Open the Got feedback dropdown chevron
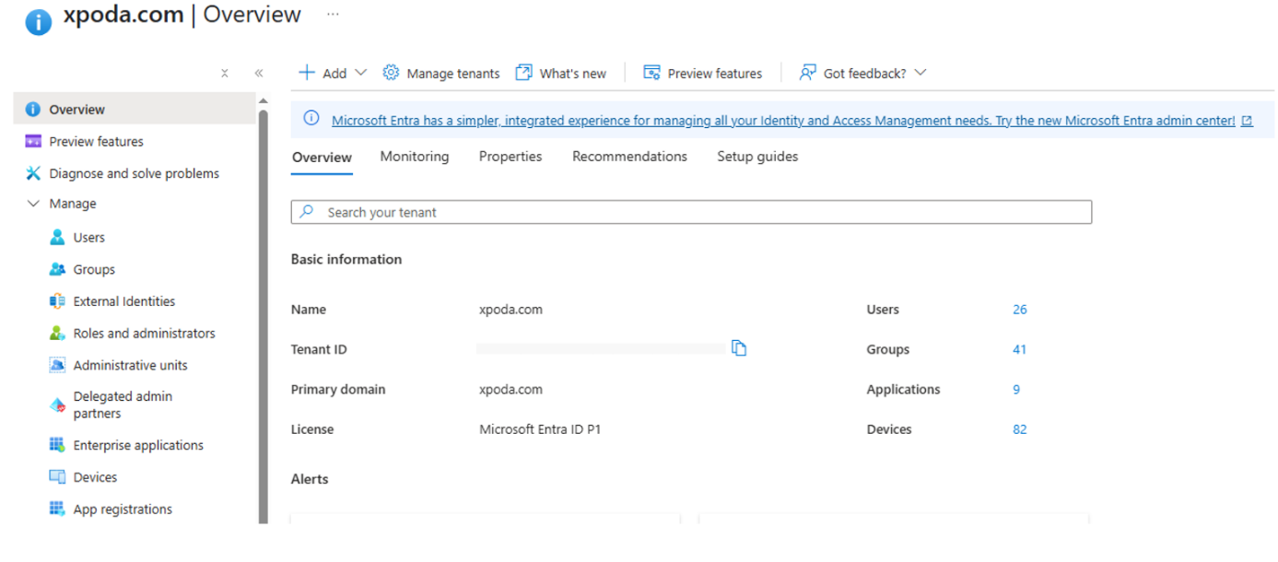This screenshot has height=562, width=1278. 920,73
